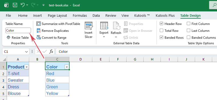This screenshot has height=100, width=217.
Task: Click the Name Box showing C1
Action: pyautogui.click(x=13, y=51)
